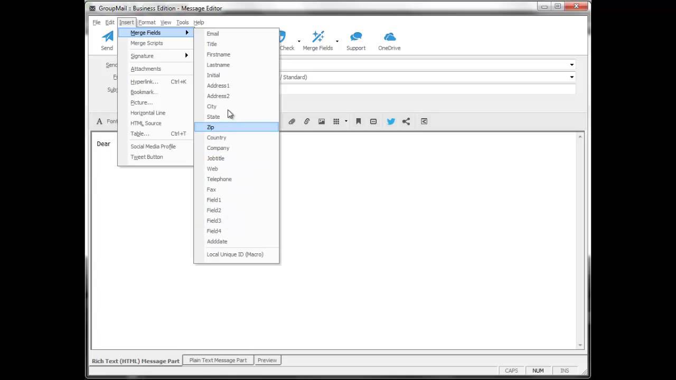Image resolution: width=676 pixels, height=380 pixels.
Task: Click the Insert menu
Action: coord(126,22)
